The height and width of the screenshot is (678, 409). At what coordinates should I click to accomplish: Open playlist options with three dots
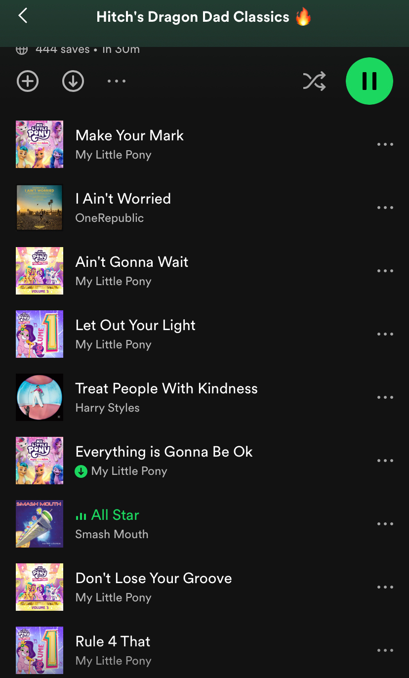[117, 81]
